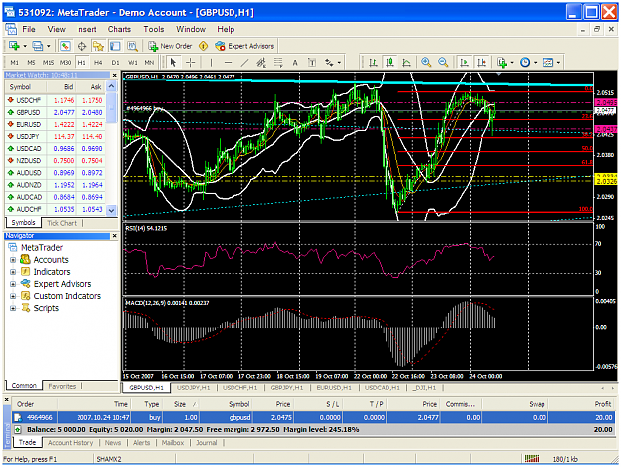Open the Insert menu
Screen dimensions: 621x467
(86, 29)
